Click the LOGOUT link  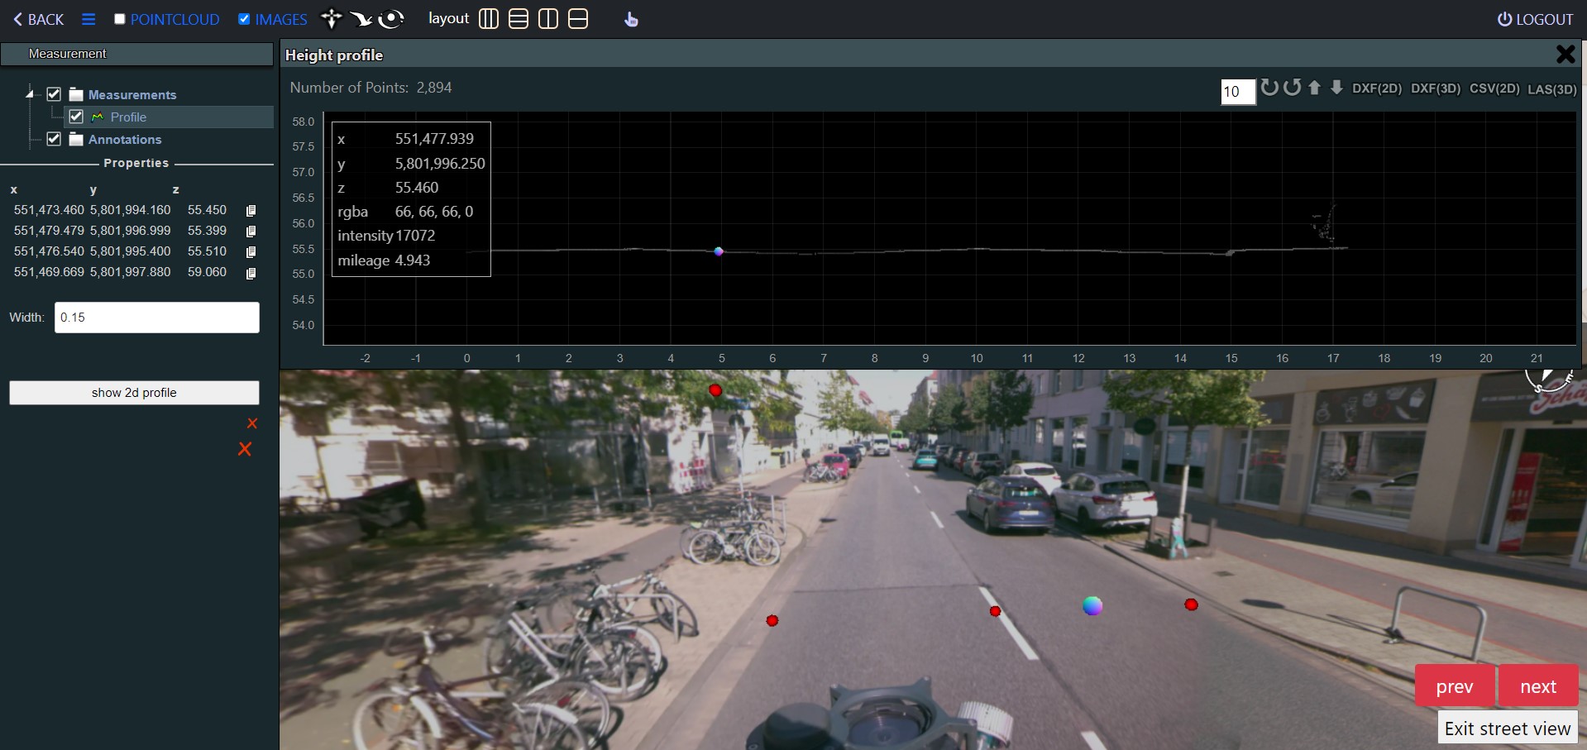click(1535, 19)
